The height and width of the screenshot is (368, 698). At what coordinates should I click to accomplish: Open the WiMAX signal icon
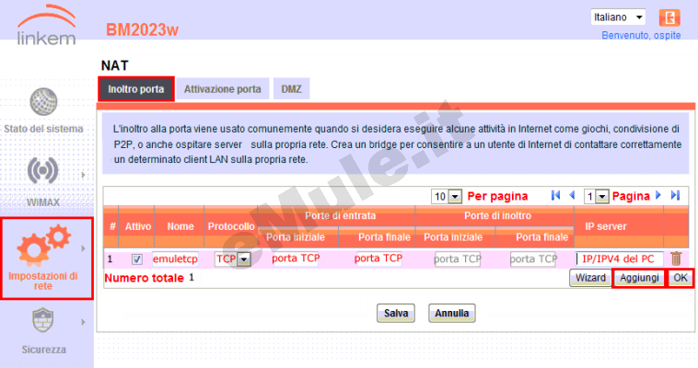coord(42,169)
